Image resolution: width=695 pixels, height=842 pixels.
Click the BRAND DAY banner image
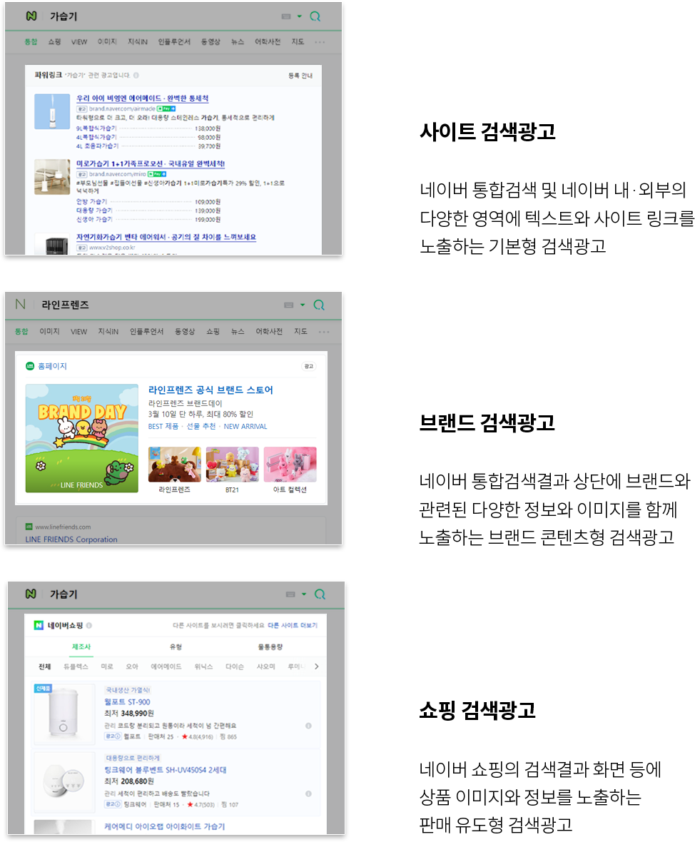click(81, 438)
